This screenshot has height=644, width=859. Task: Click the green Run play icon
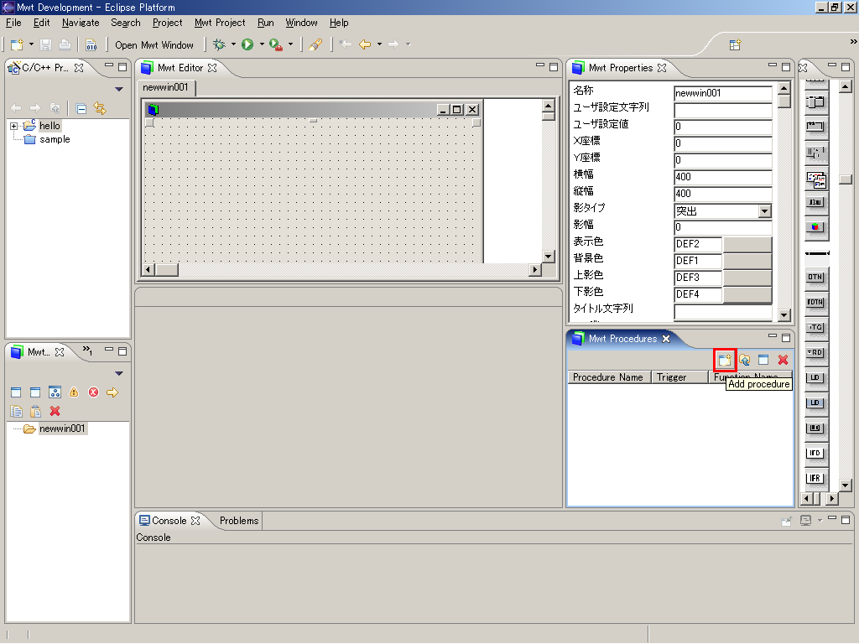click(x=247, y=44)
